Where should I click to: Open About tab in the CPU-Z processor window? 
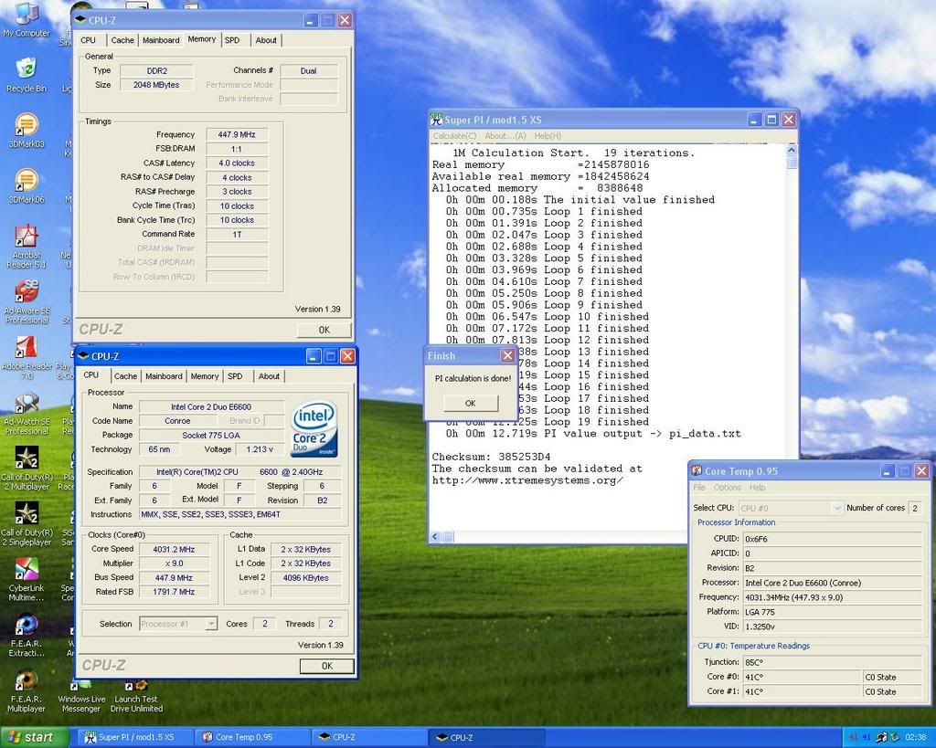click(269, 376)
